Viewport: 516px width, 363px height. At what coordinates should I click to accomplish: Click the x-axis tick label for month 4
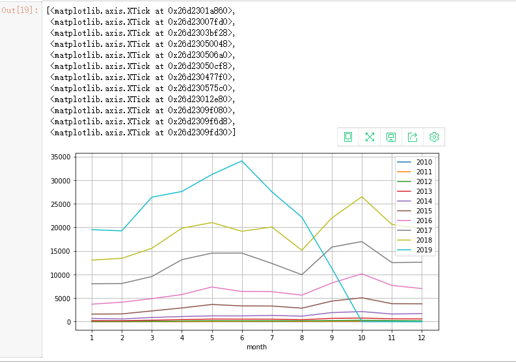(182, 338)
